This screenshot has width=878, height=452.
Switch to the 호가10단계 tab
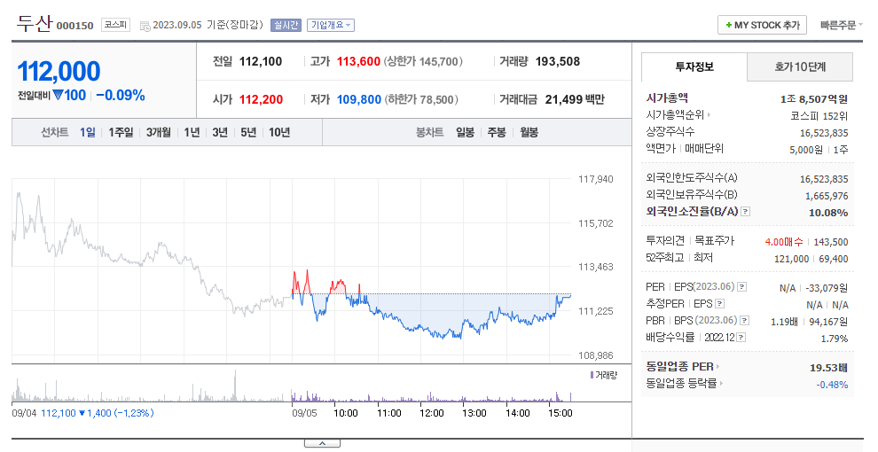(800, 67)
